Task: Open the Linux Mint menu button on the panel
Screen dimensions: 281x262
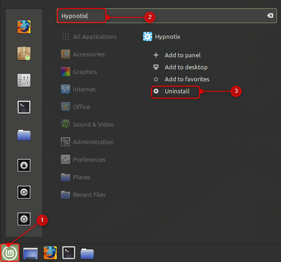Action: pyautogui.click(x=10, y=253)
